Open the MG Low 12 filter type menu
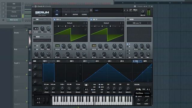 pyautogui.click(x=137, y=23)
